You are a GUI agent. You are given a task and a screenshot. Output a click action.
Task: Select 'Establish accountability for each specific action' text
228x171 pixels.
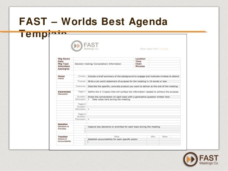pyautogui.click(x=113, y=139)
